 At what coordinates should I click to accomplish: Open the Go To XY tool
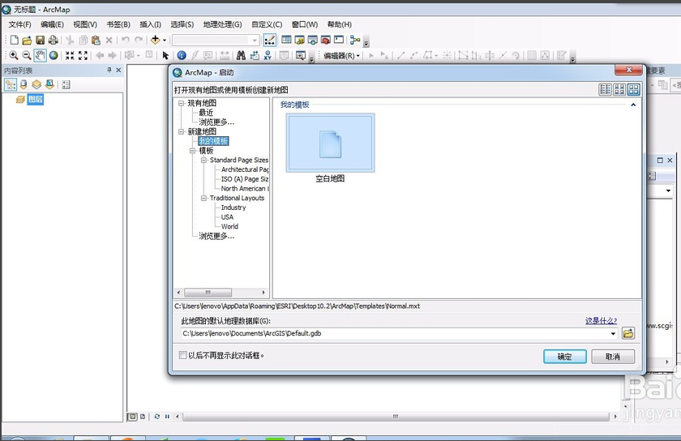click(268, 55)
